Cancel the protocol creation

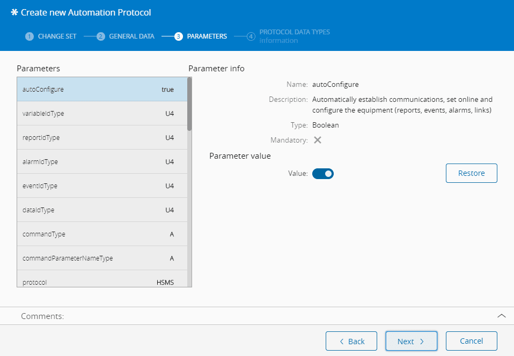pyautogui.click(x=471, y=341)
